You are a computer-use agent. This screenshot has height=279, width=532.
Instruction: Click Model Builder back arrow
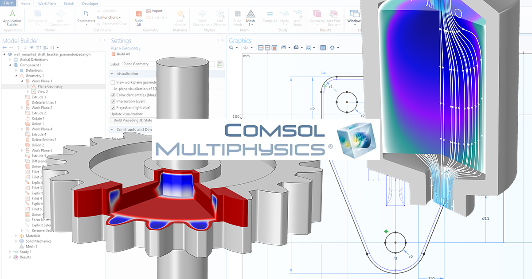click(x=4, y=47)
